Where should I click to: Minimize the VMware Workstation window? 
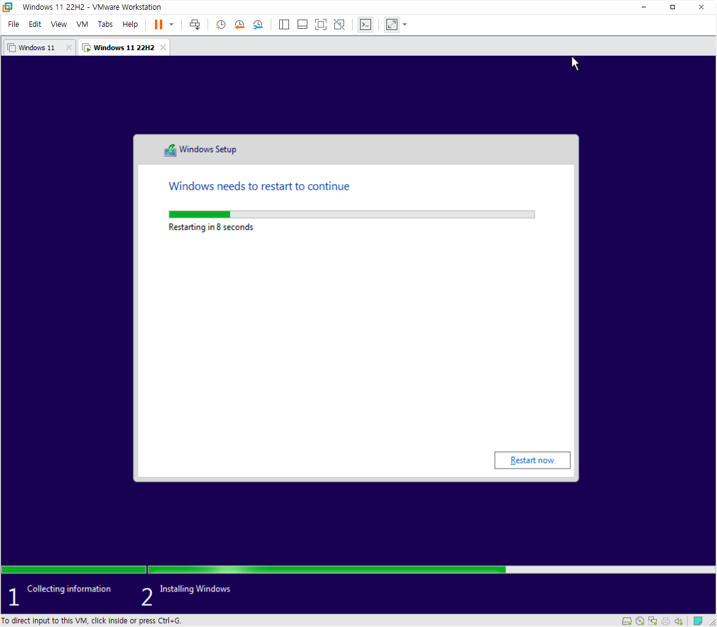pos(644,7)
